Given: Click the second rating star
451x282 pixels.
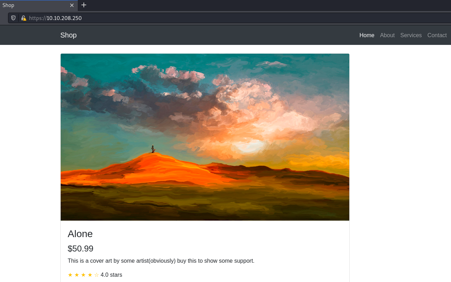Looking at the screenshot, I should (x=76, y=275).
